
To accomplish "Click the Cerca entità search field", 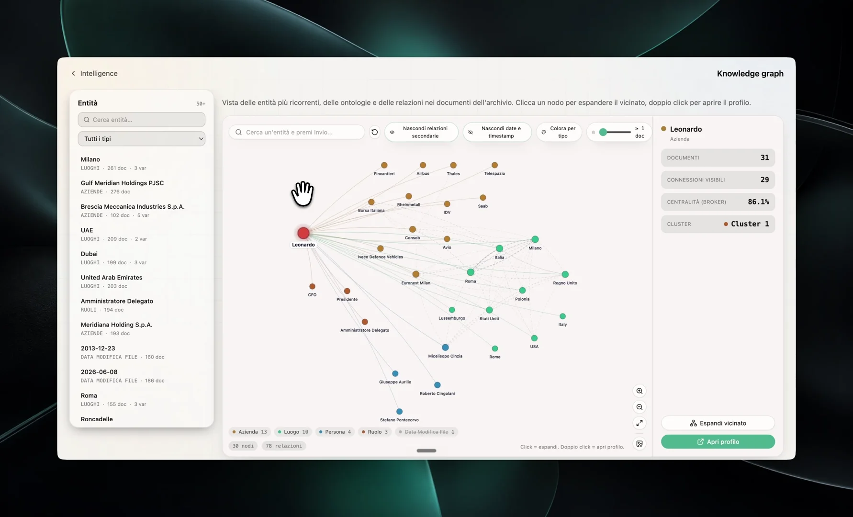I will 142,120.
